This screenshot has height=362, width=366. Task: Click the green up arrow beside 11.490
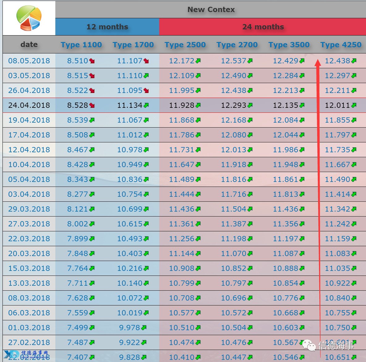coord(354,179)
